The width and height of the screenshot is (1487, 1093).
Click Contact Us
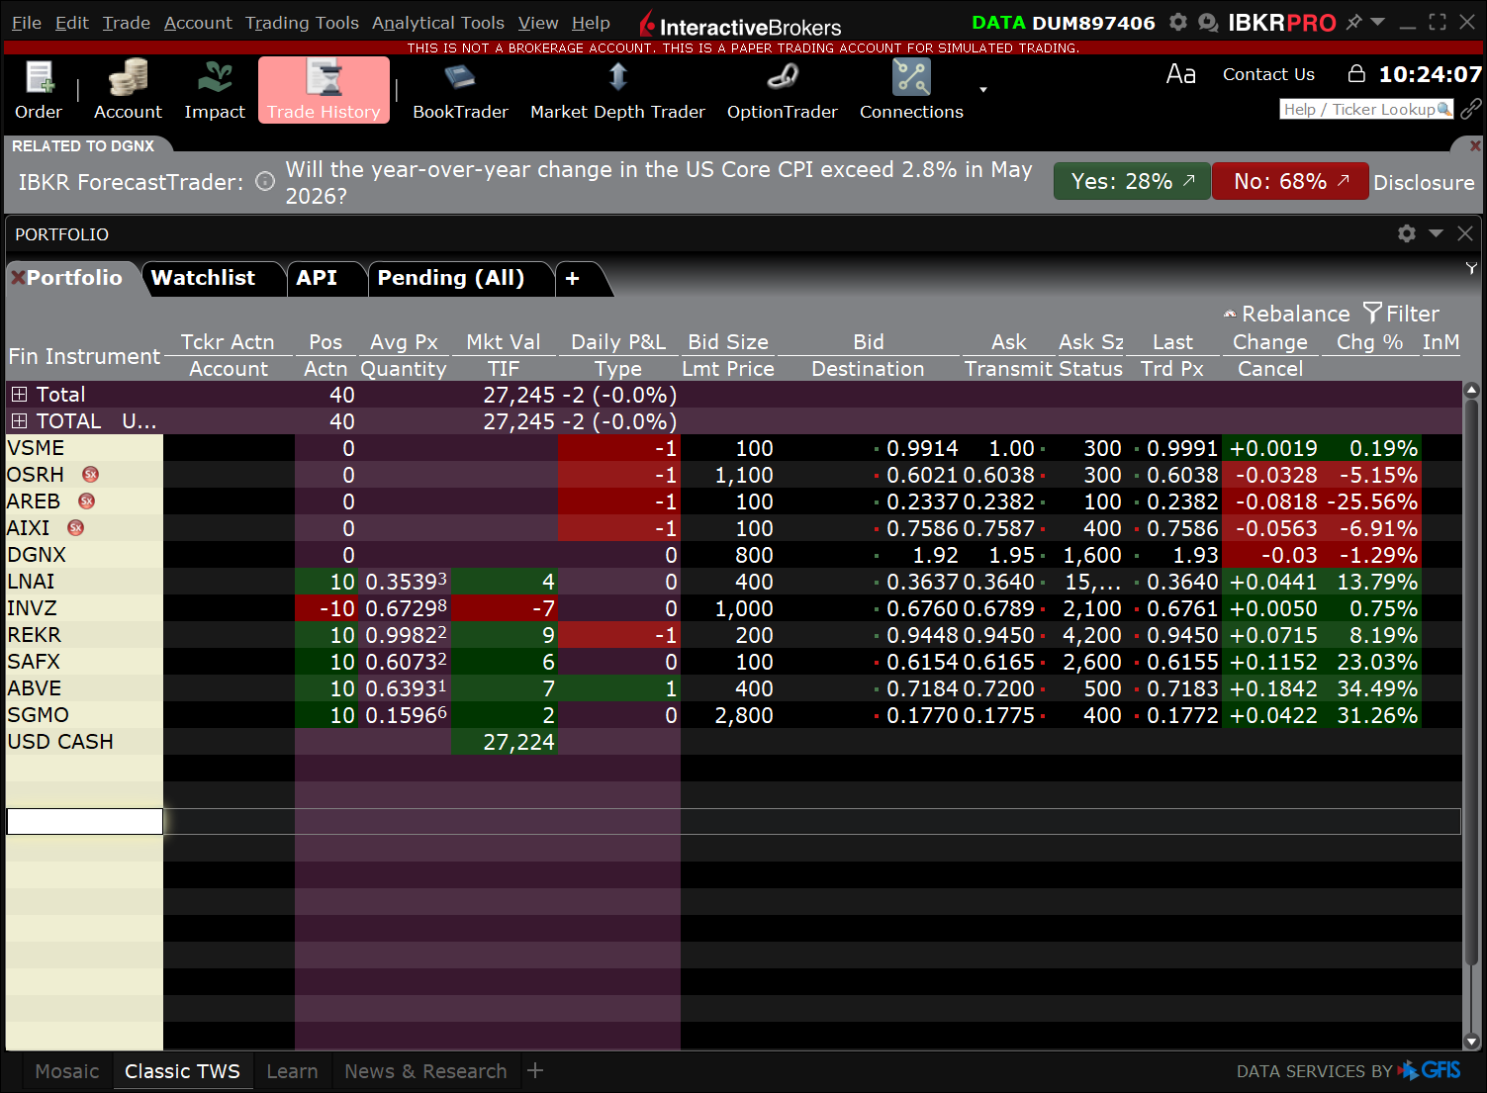[1268, 74]
